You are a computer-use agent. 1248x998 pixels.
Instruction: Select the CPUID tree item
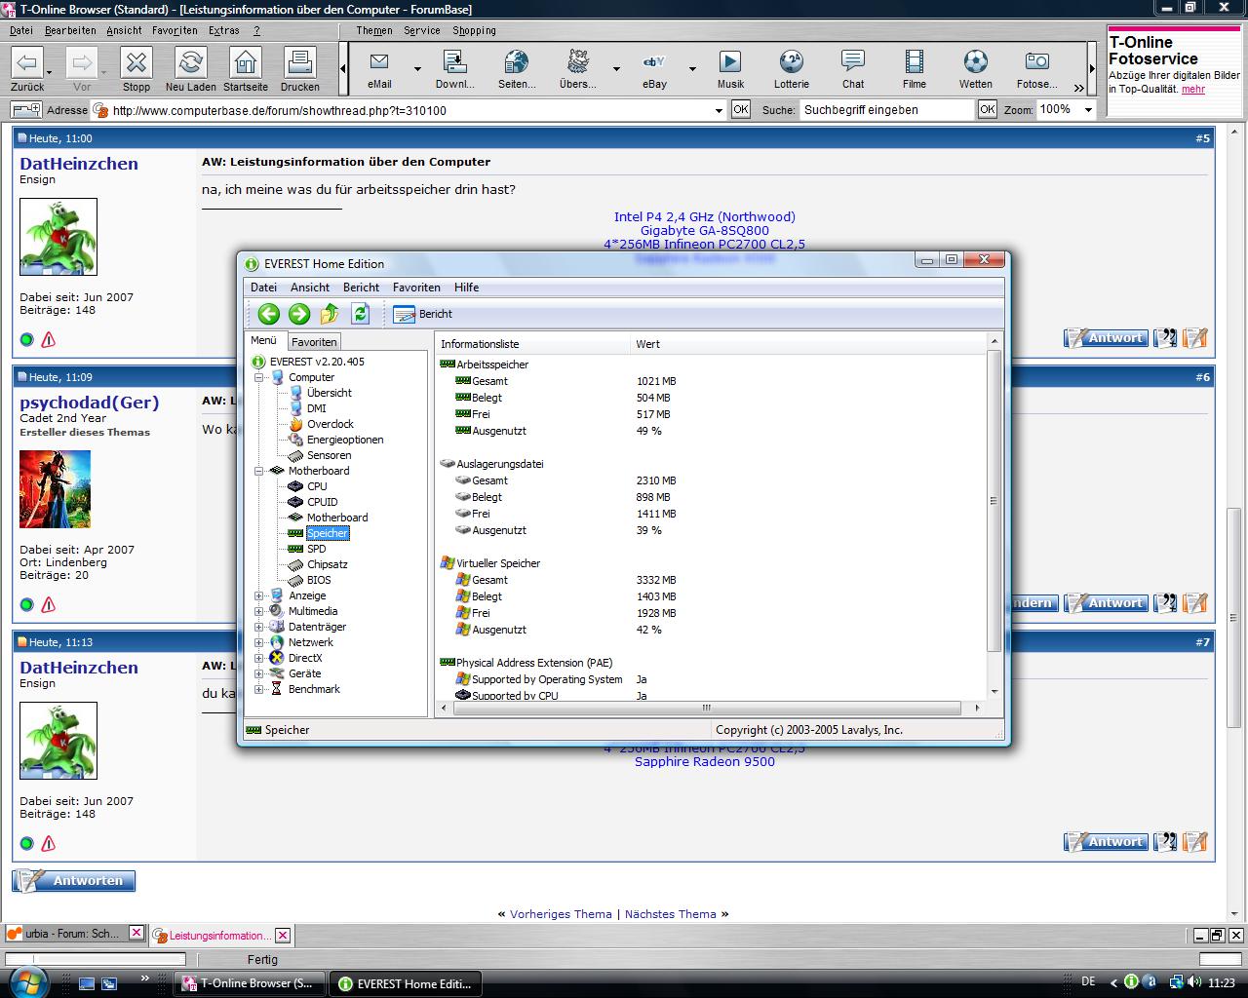pos(322,502)
